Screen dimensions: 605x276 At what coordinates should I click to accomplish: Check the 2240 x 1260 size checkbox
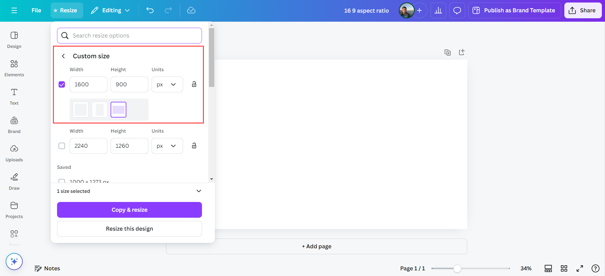62,146
